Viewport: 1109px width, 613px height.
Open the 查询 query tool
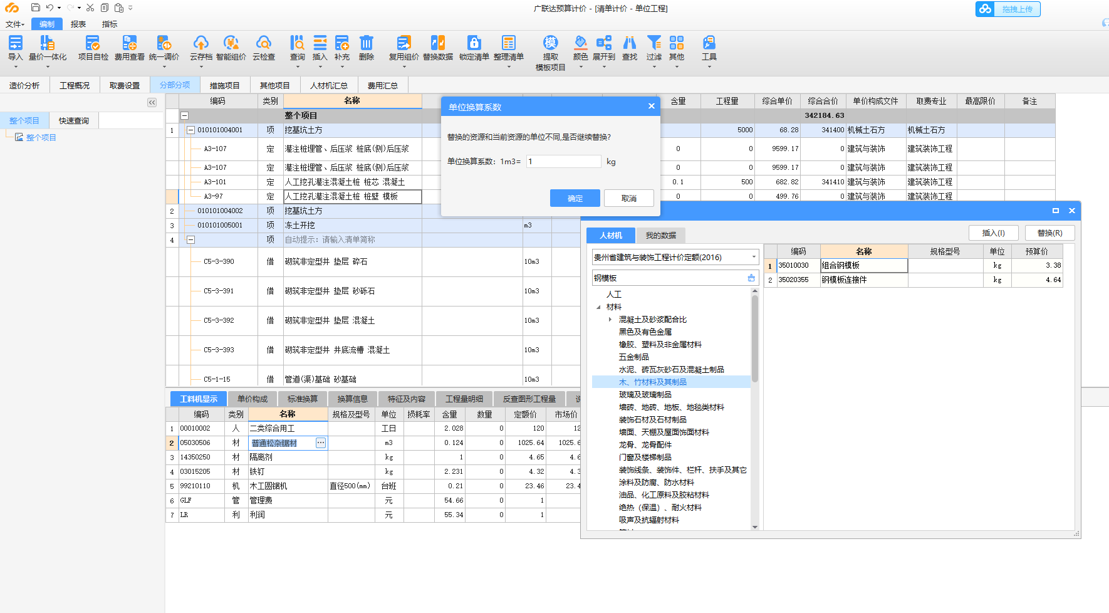[297, 43]
